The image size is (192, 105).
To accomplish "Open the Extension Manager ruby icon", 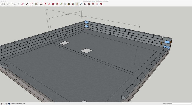I will pyautogui.click(x=101, y=4).
